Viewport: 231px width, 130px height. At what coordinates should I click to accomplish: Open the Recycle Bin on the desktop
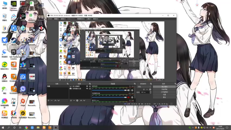(x=5, y=17)
